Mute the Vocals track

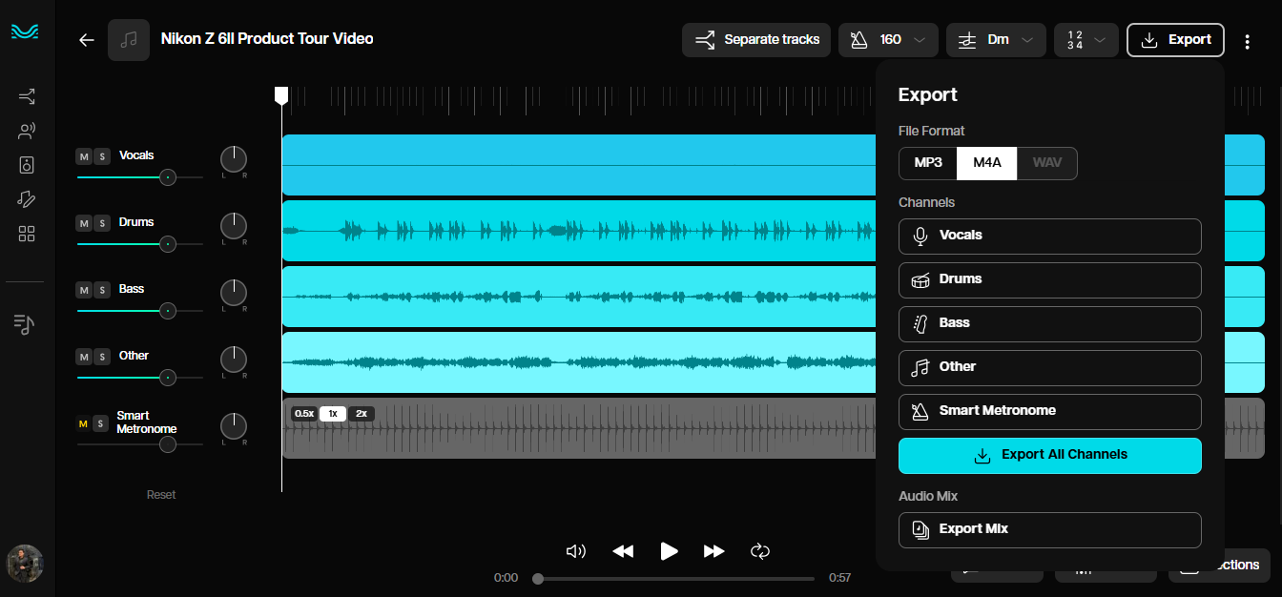82,155
